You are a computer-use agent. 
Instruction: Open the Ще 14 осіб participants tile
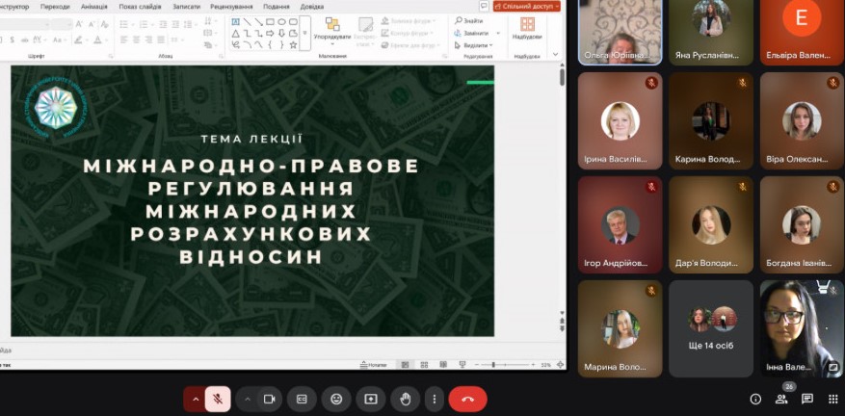click(x=712, y=327)
